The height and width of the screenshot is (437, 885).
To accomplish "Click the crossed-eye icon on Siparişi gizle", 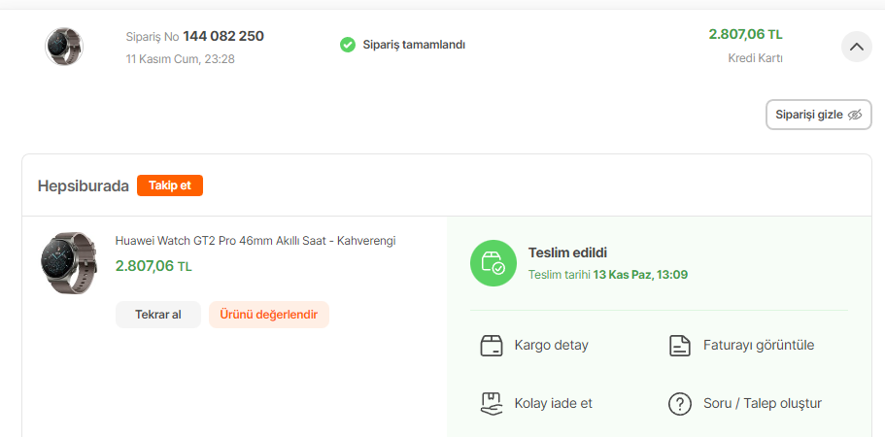I will click(x=855, y=115).
